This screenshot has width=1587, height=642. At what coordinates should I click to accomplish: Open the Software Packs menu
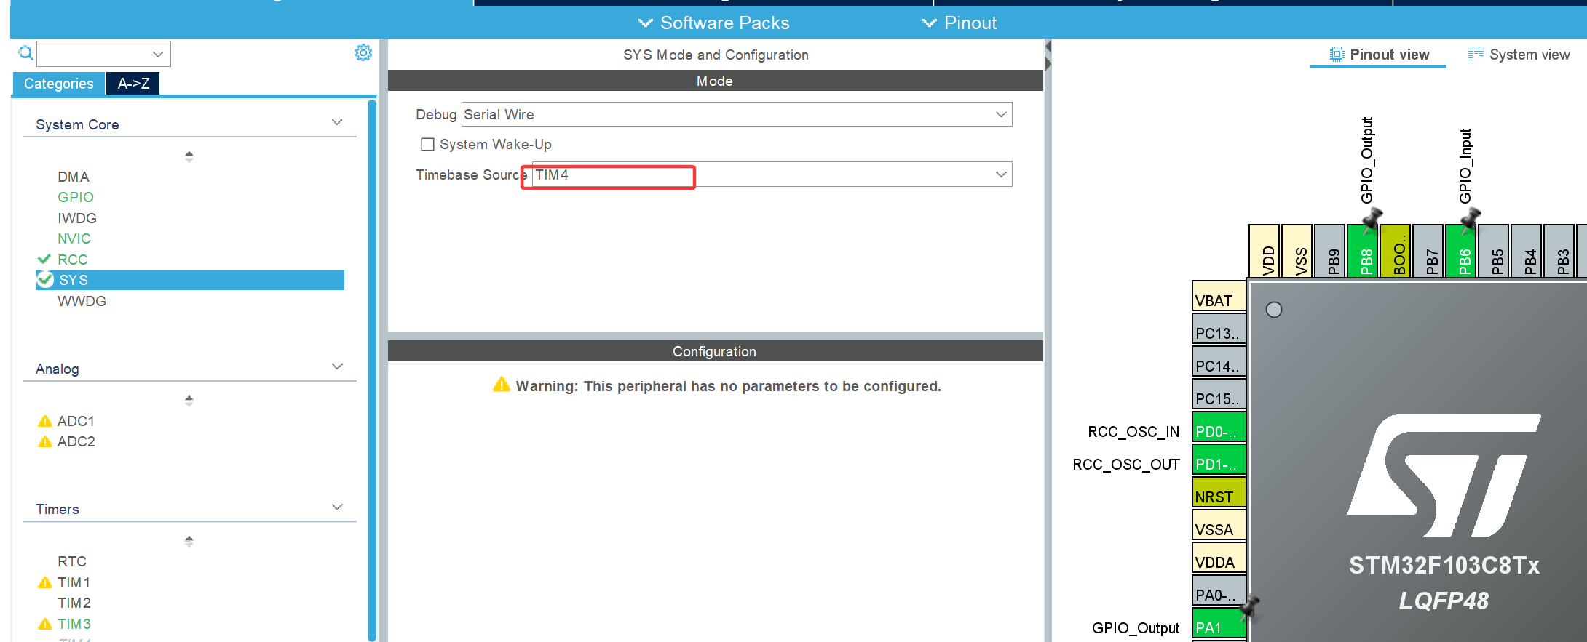[713, 23]
